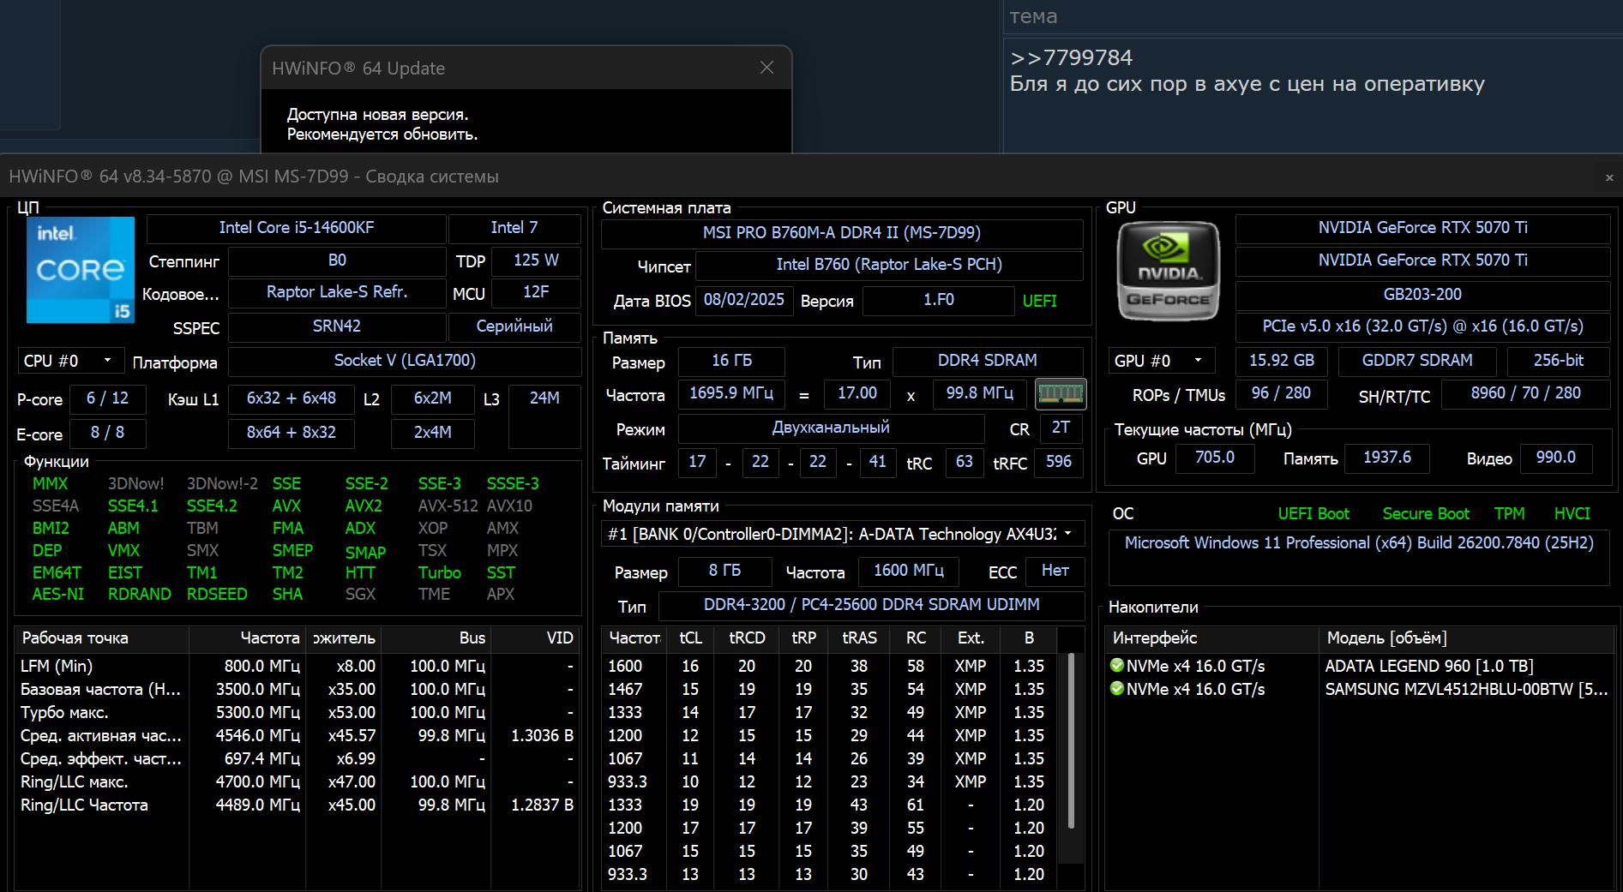Select the Ring/LLC Частота row
Image resolution: width=1623 pixels, height=892 pixels.
tap(298, 805)
